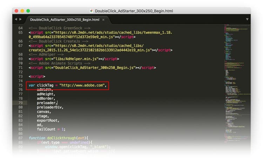This screenshot has width=263, height=158.
Task: Click line number 79 in the gutter
Action: (x=20, y=103)
